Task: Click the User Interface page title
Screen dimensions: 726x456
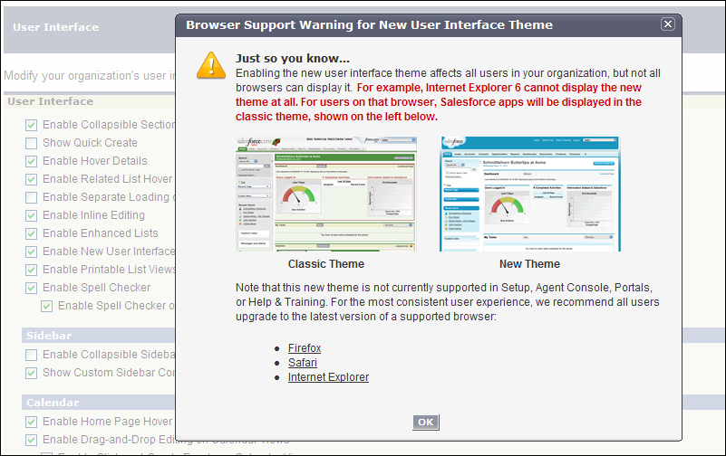Action: click(x=55, y=27)
